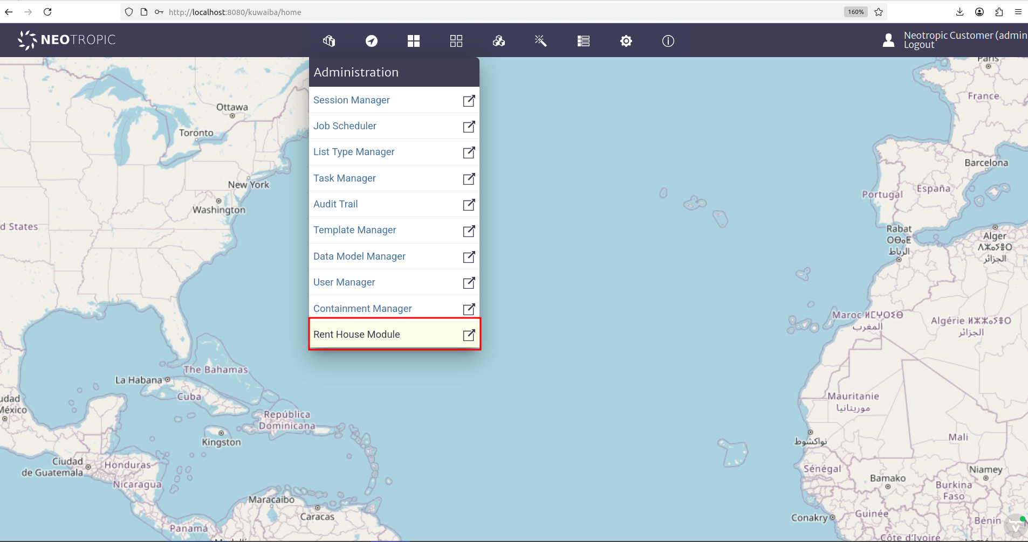Choose Task Manager from the menu

(344, 178)
